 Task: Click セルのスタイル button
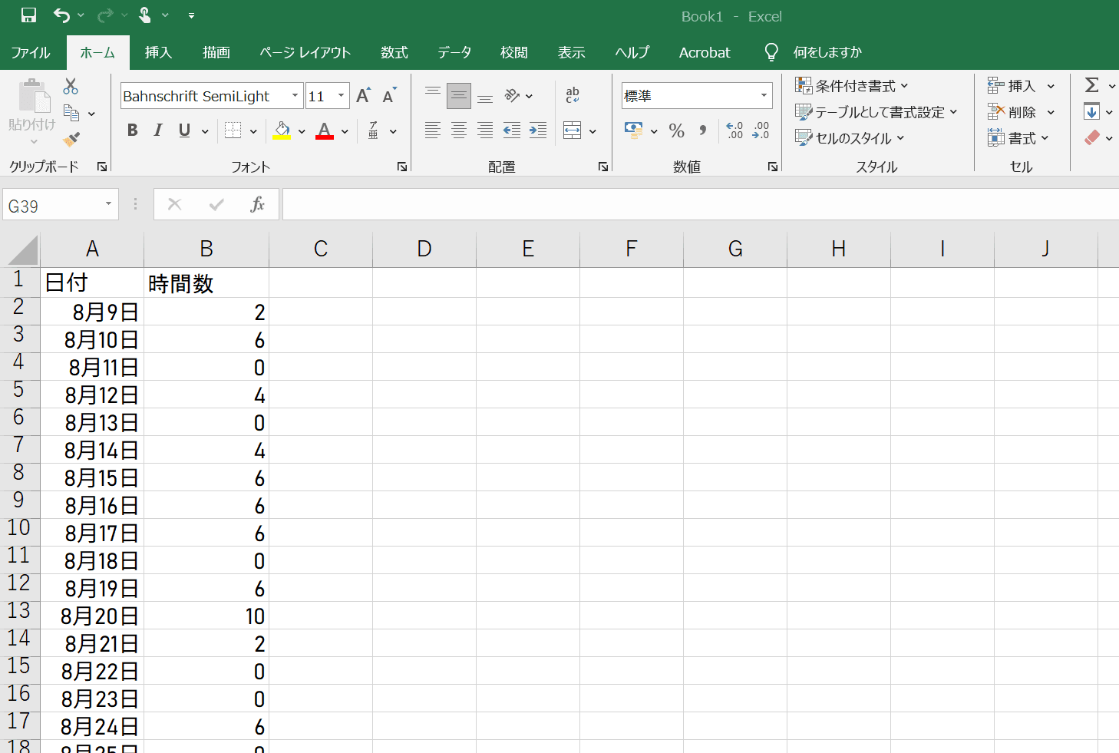[x=850, y=138]
